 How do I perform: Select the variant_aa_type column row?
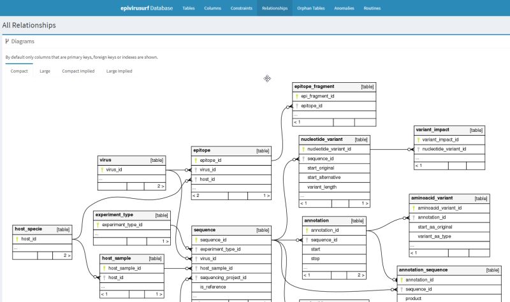(449, 236)
